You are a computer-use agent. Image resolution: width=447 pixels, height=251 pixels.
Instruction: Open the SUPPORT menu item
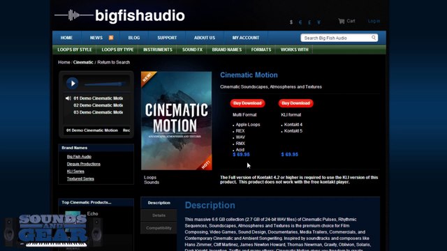[167, 38]
